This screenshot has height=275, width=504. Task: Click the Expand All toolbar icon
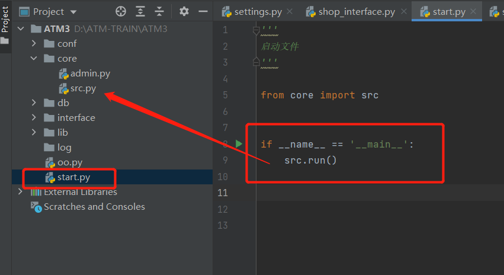click(140, 12)
